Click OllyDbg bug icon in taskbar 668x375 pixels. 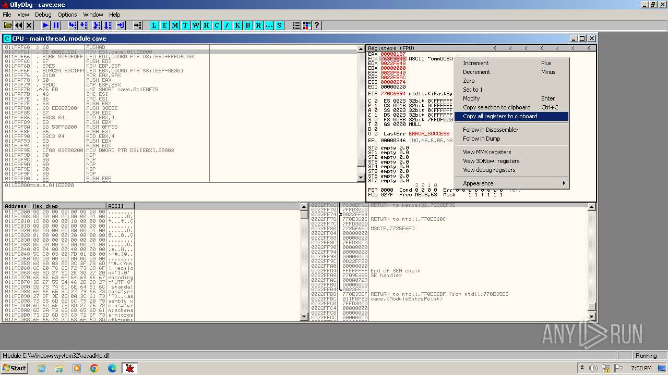(129, 368)
